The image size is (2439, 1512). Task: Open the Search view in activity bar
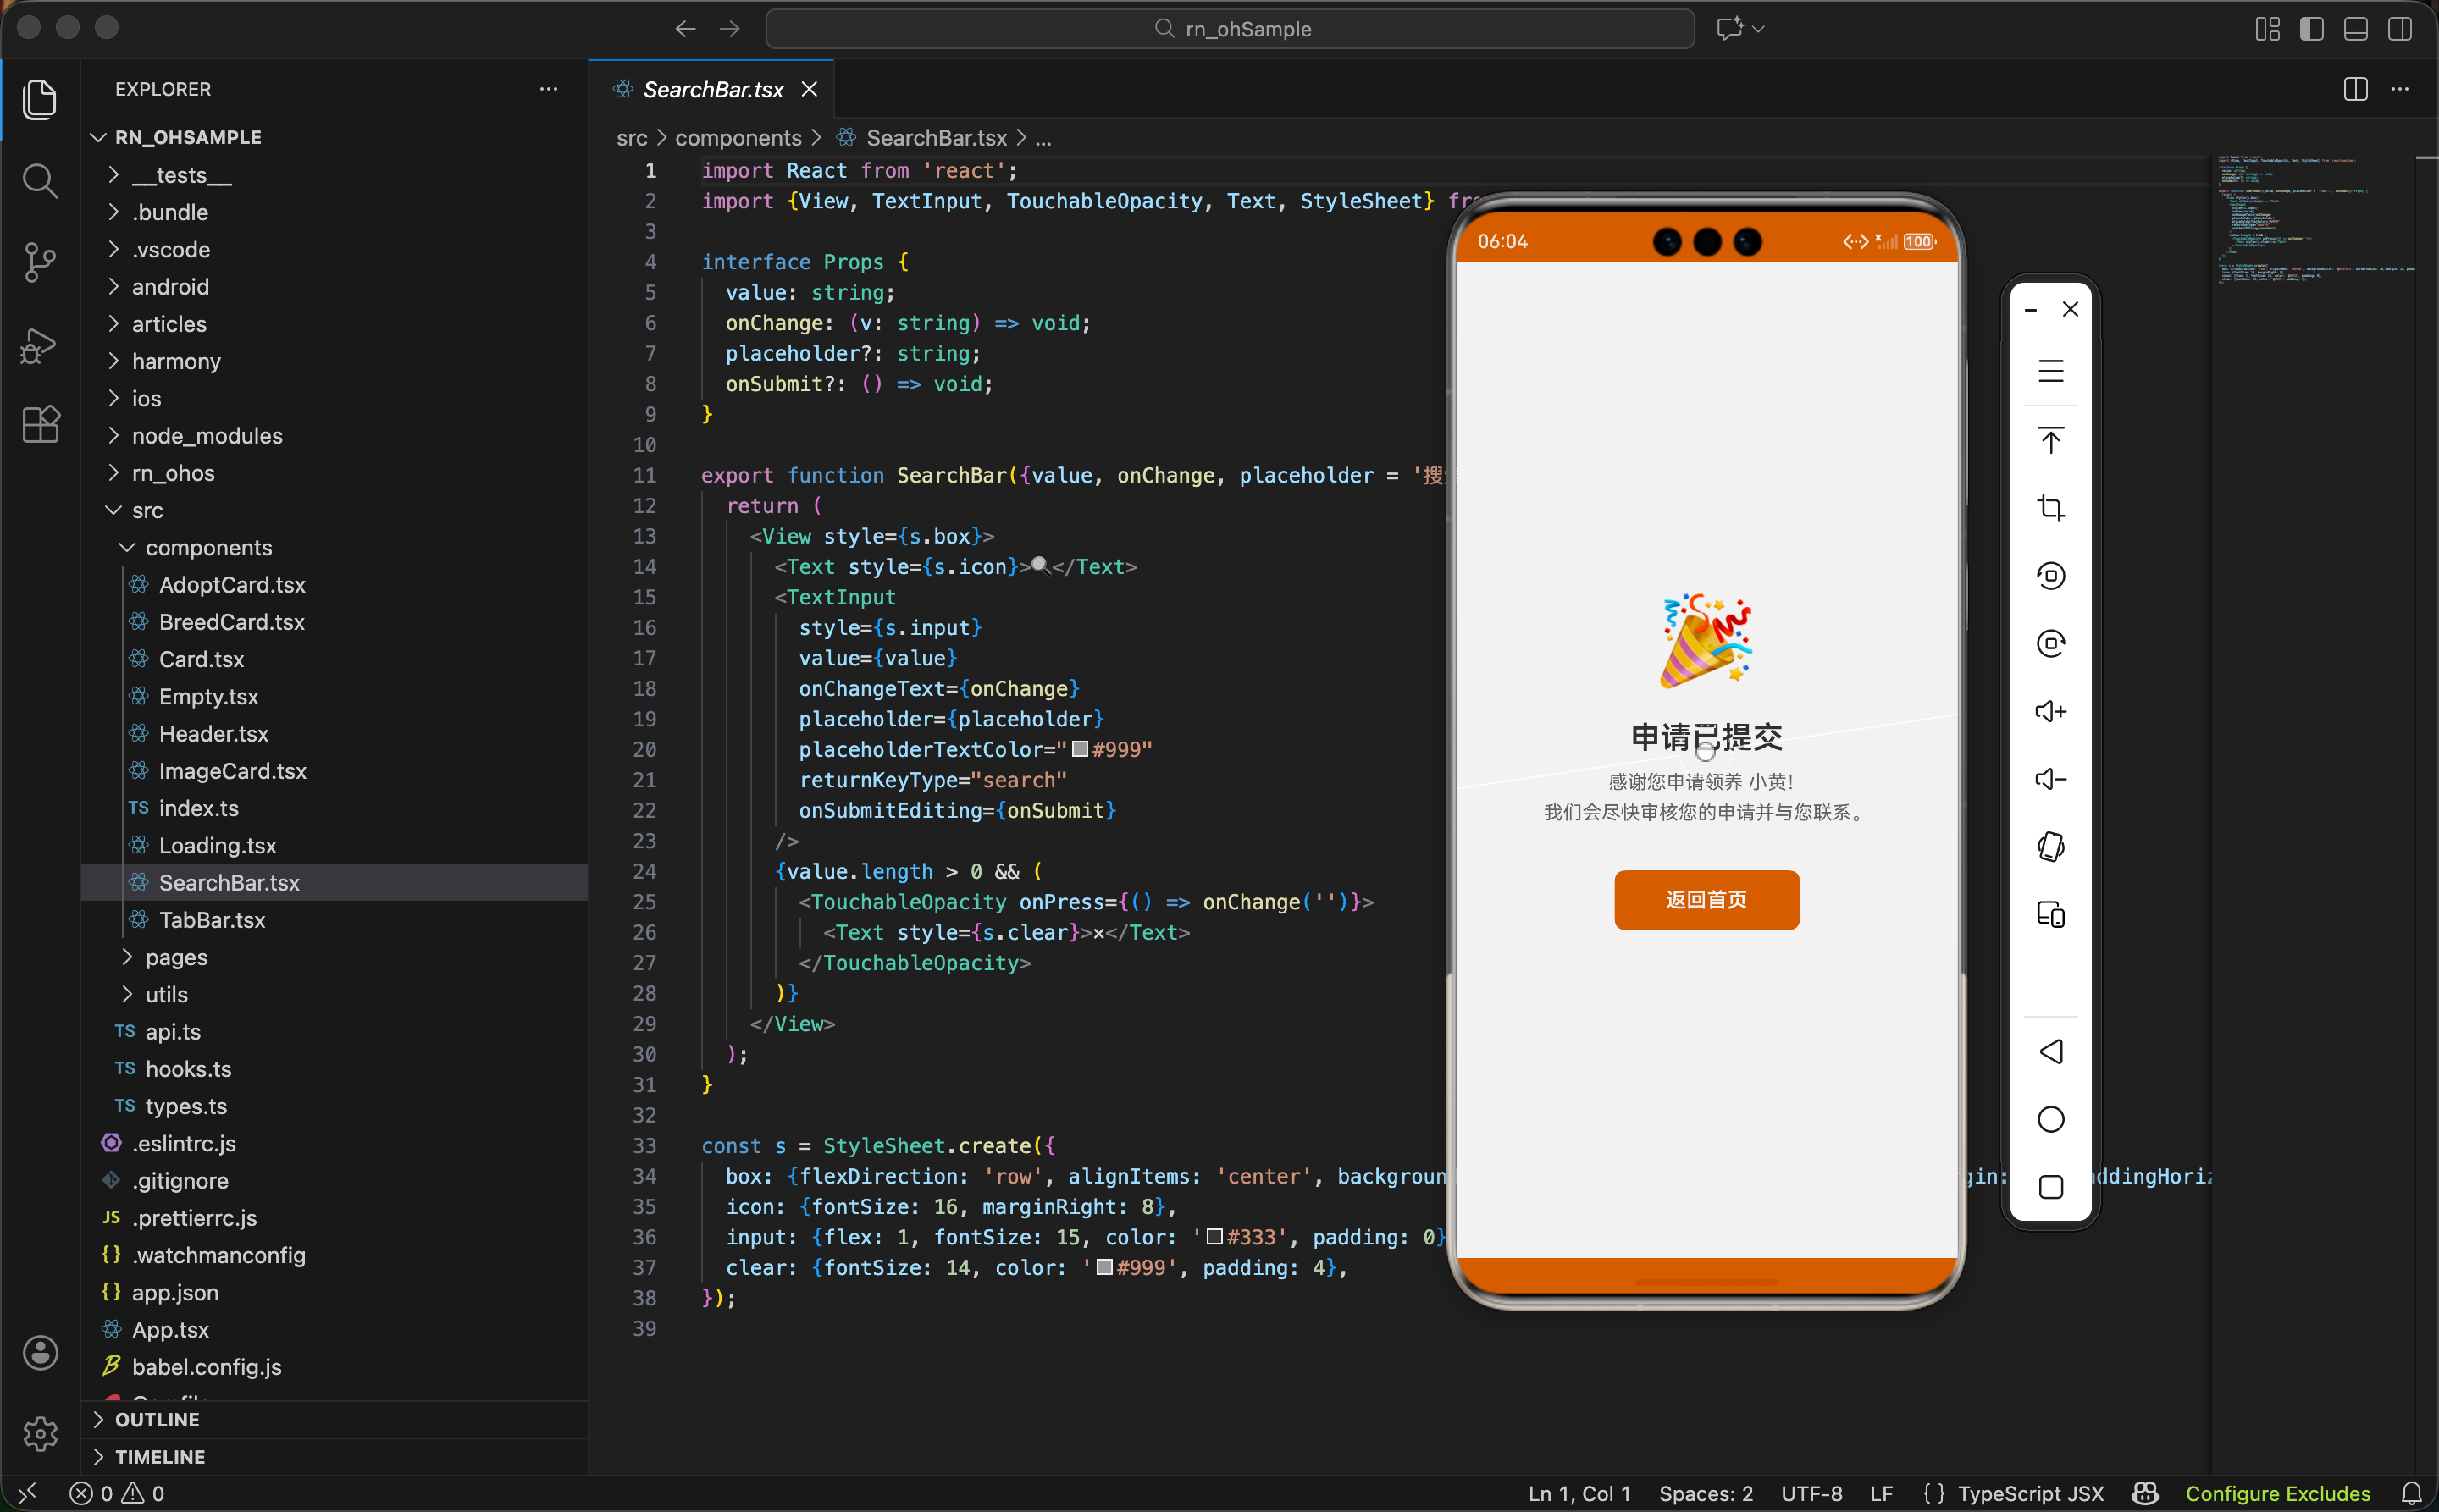[x=39, y=182]
